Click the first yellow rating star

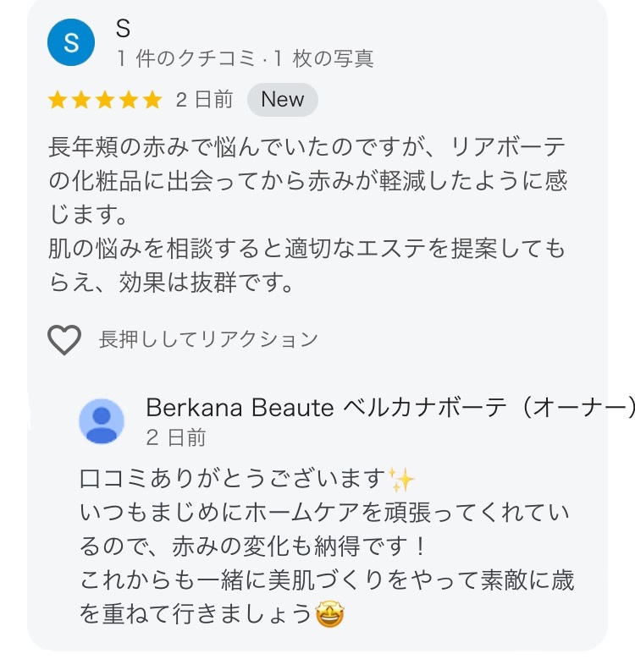(x=58, y=101)
